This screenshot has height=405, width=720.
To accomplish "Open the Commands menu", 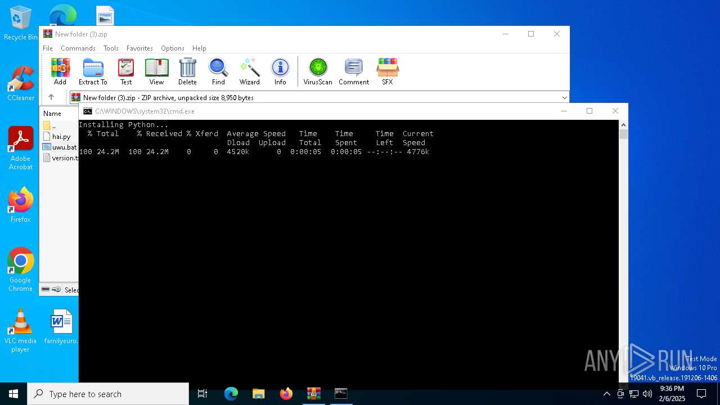I will pos(78,48).
